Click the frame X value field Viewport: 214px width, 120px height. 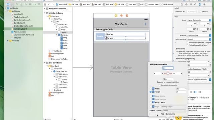coord(191,24)
